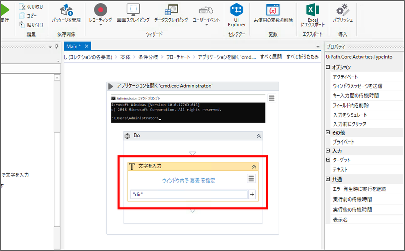Open the Recording dropdown arrow
Viewport: 405px width, 251px height.
point(100,25)
